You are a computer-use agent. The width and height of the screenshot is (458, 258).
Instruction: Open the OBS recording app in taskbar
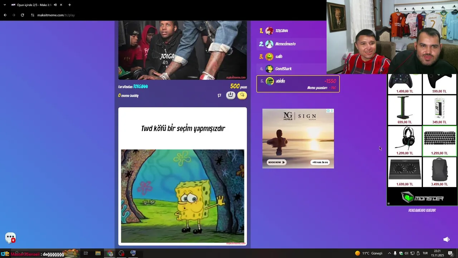[122, 253]
